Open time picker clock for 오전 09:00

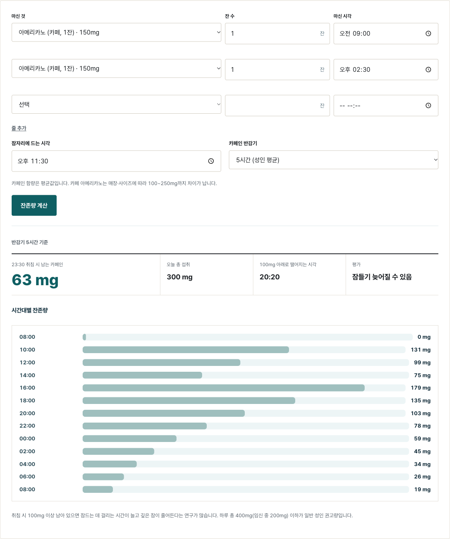click(x=428, y=33)
